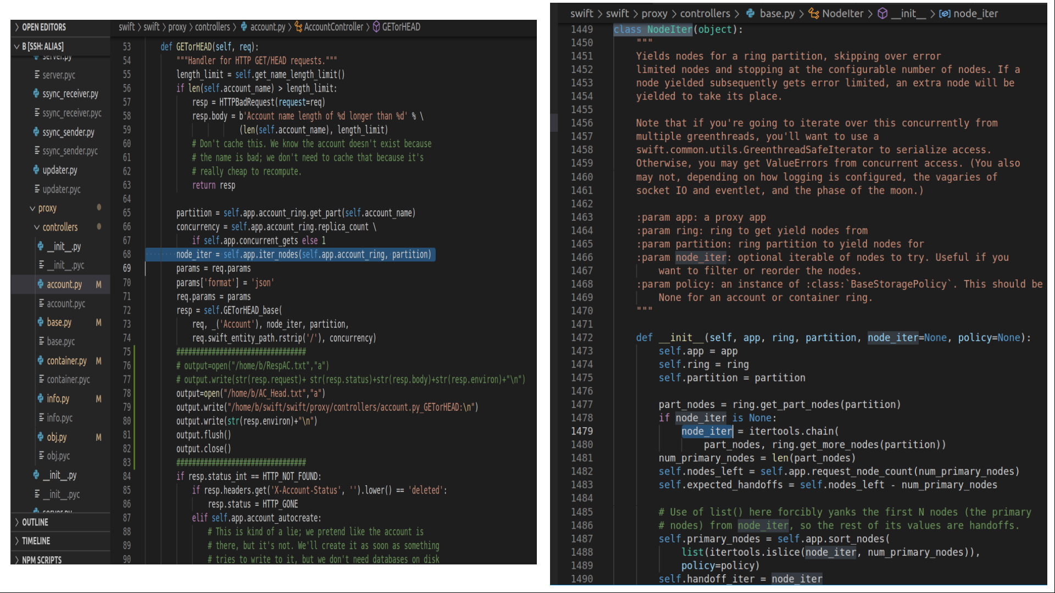Click the node_iter variable icon in breadcrumb

pos(945,14)
